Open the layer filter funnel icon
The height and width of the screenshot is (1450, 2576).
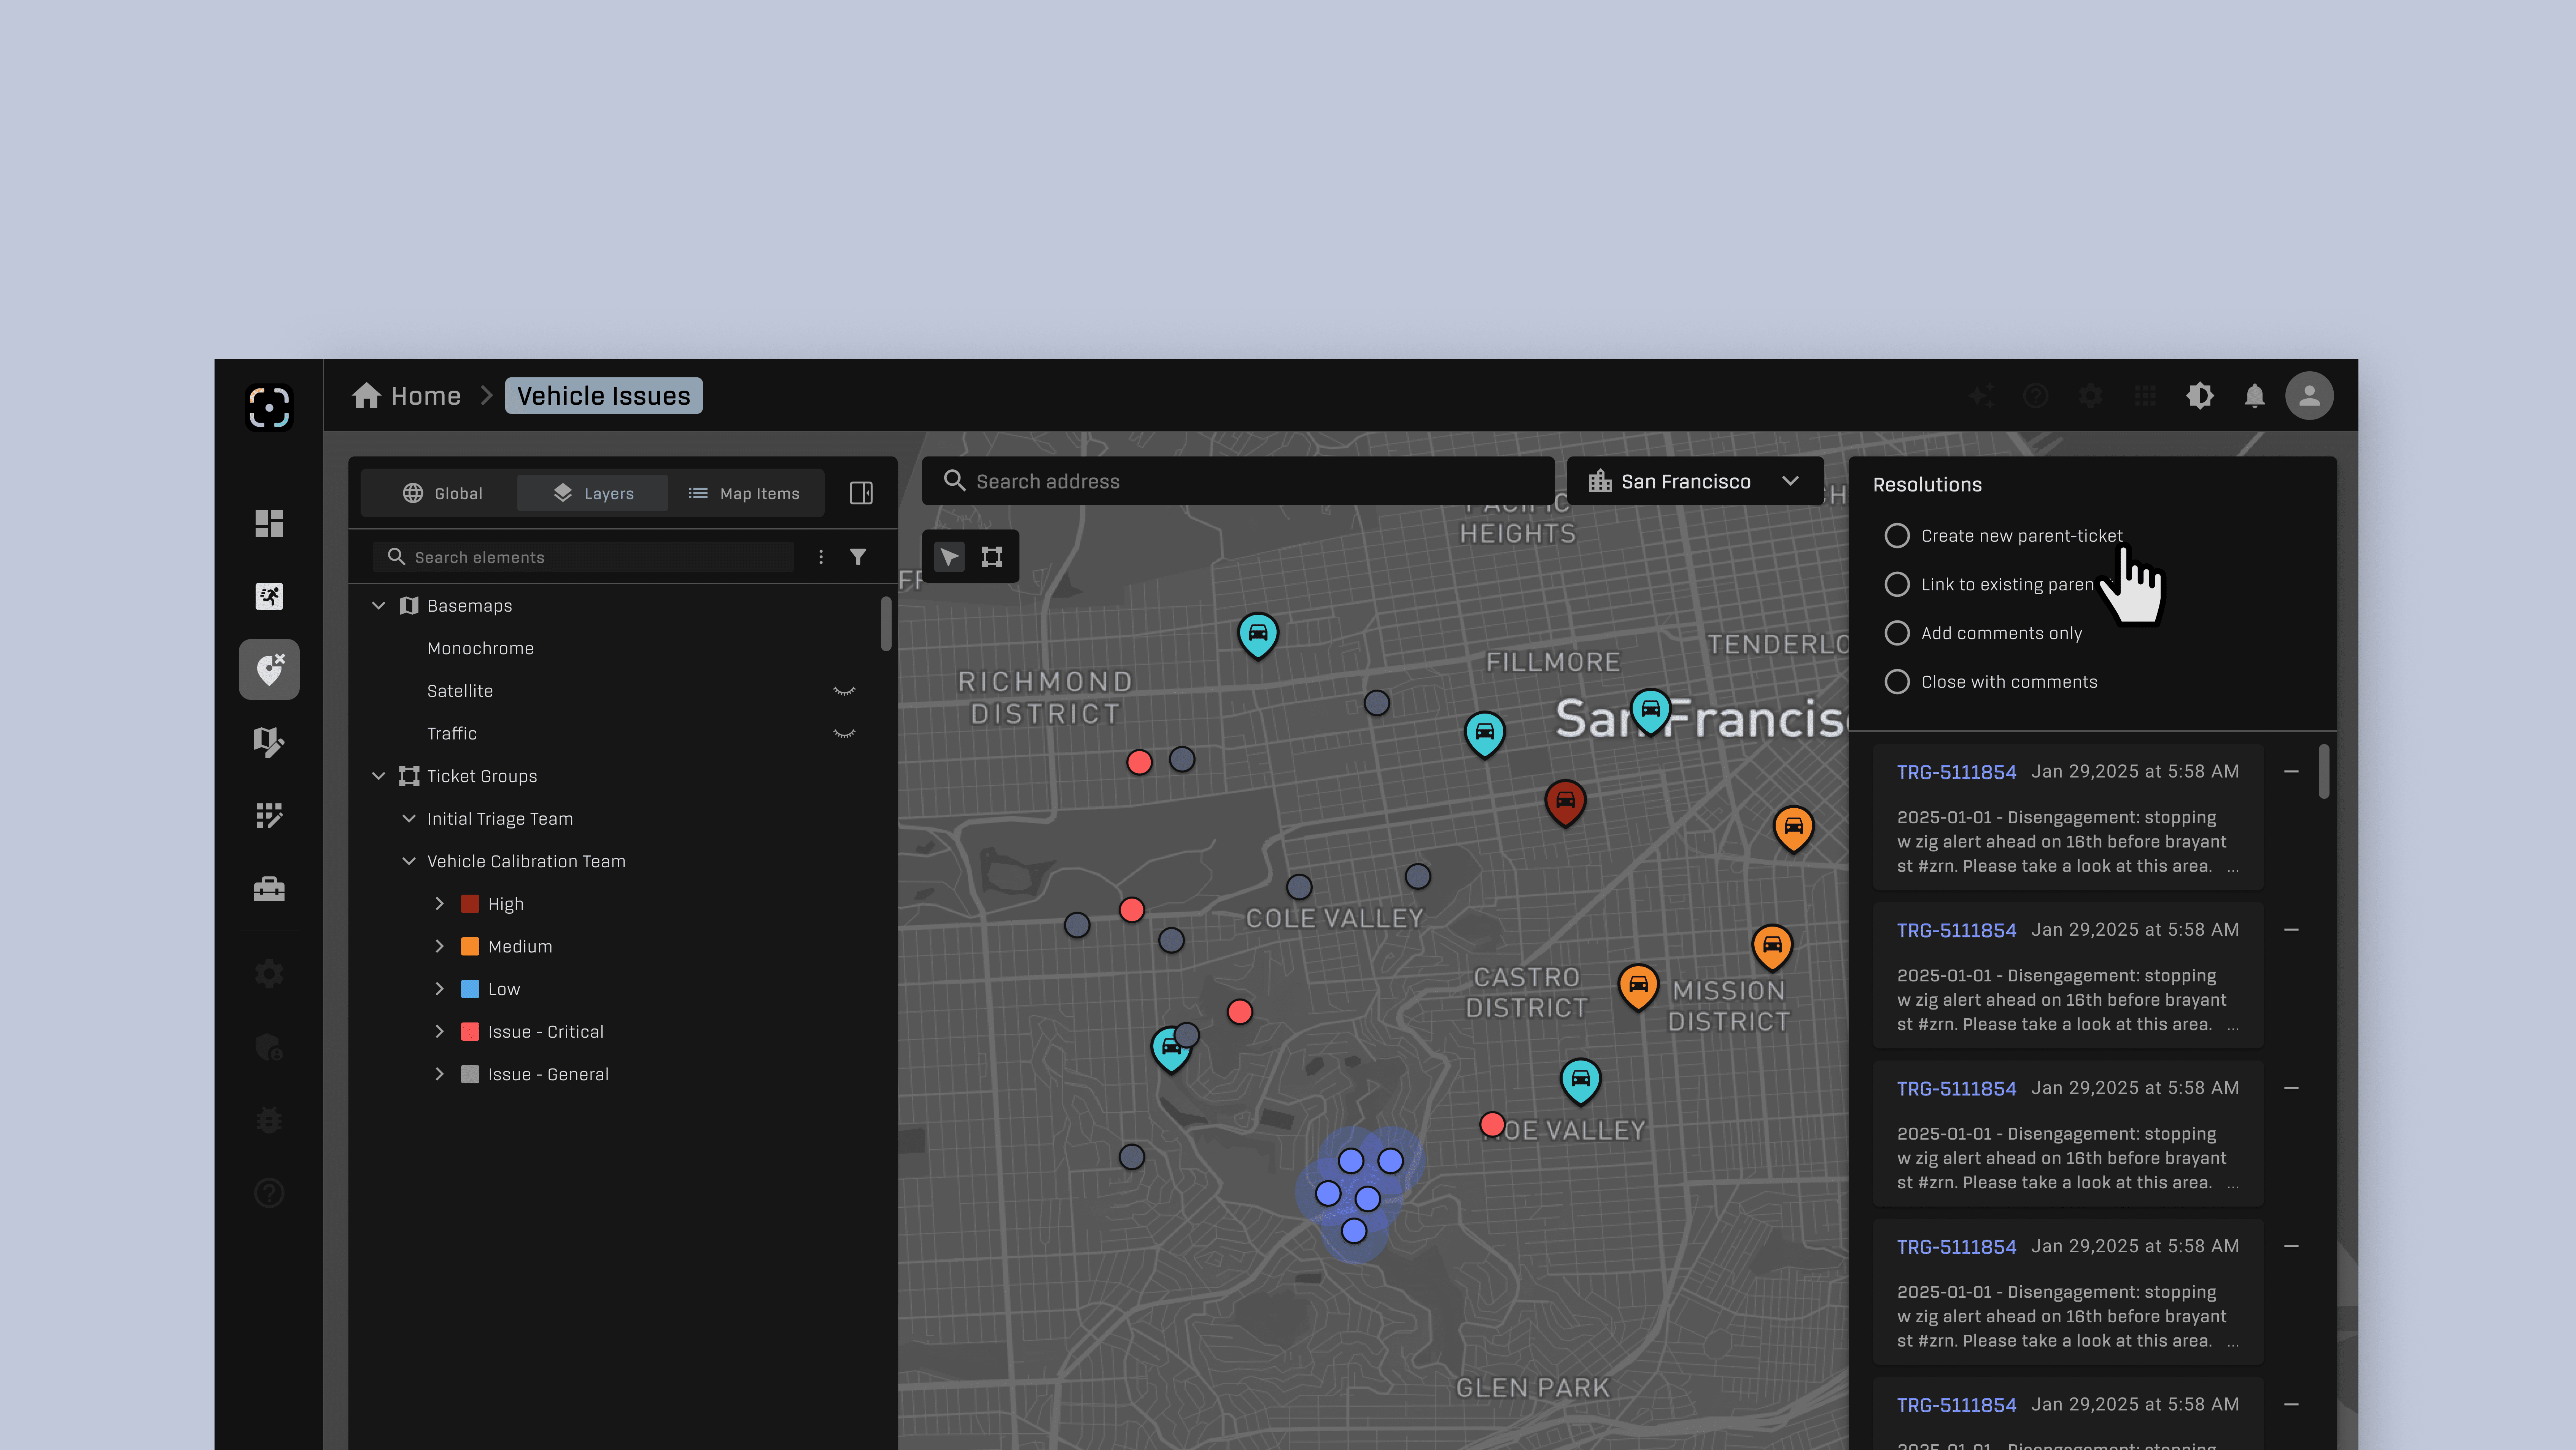tap(858, 557)
